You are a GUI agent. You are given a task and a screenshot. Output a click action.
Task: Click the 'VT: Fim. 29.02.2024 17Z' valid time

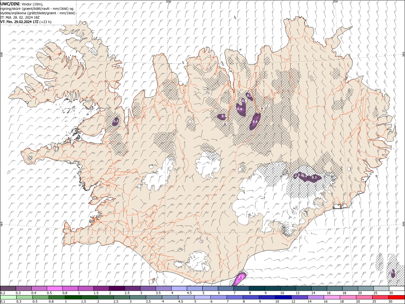pyautogui.click(x=19, y=22)
